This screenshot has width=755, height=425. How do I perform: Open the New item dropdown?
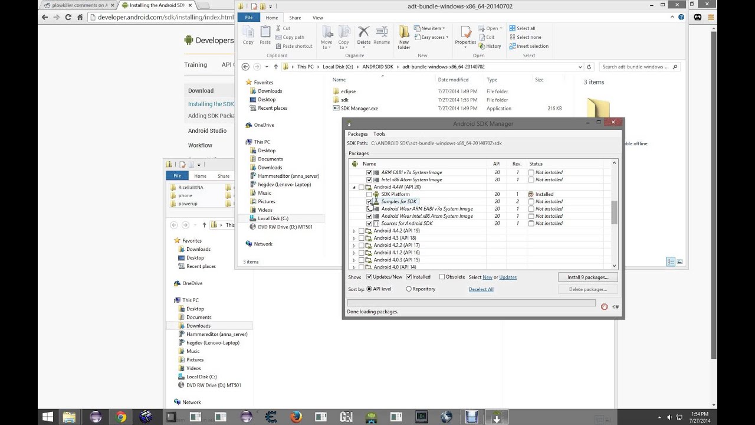(x=429, y=28)
